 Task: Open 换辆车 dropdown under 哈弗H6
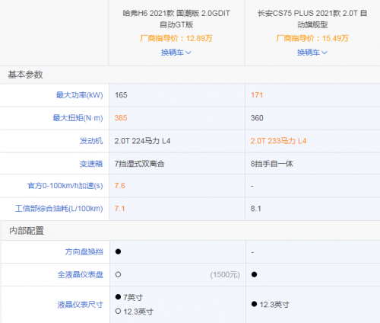[x=176, y=53]
